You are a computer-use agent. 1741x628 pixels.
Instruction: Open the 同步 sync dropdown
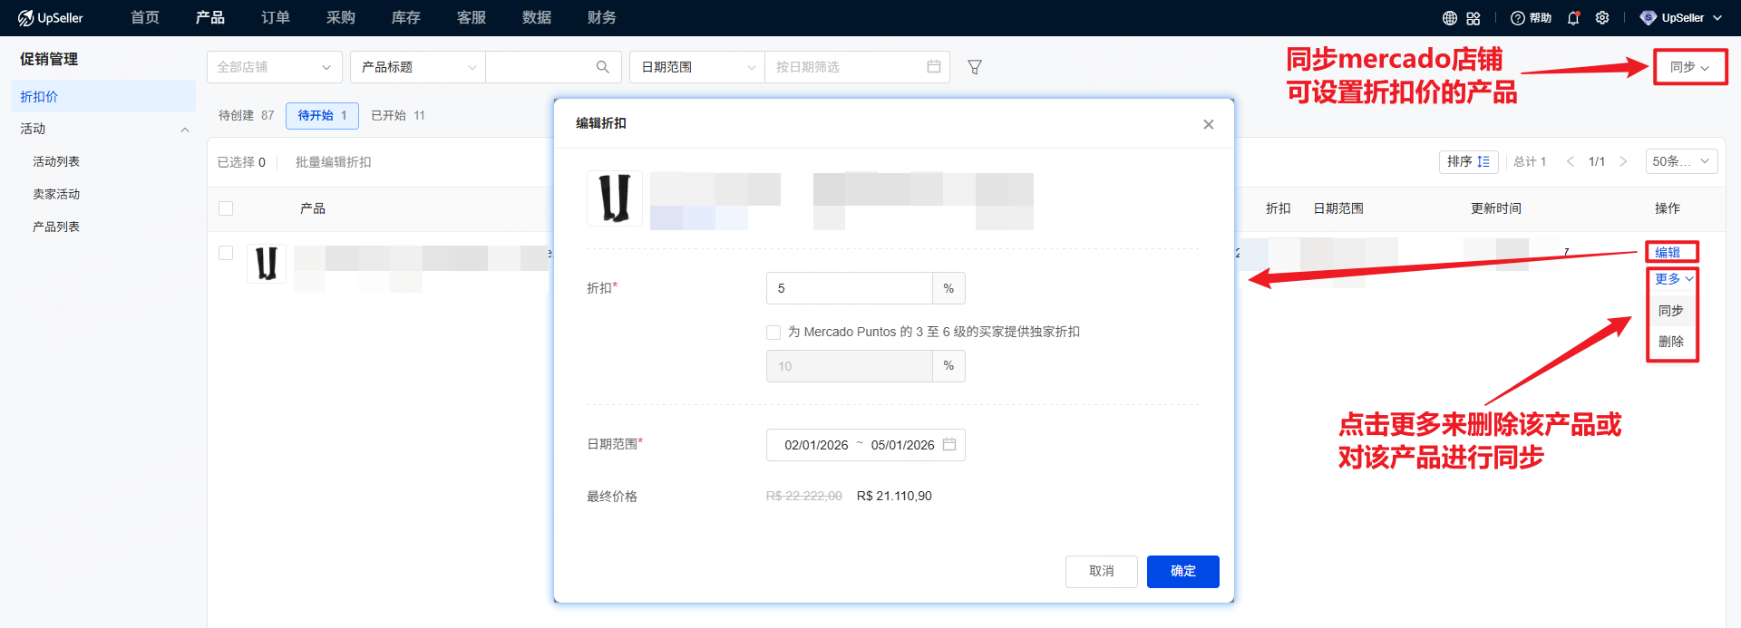(x=1689, y=67)
